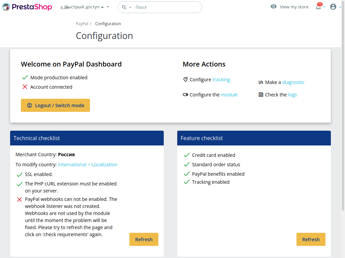
Task: Go to PayPal breadcrumb
Action: coord(82,24)
